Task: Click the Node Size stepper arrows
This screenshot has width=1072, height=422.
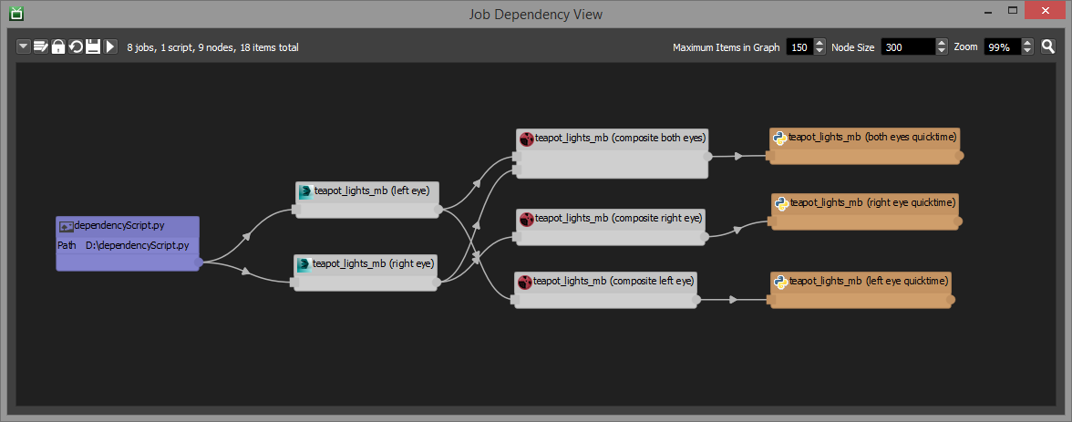Action: [943, 47]
